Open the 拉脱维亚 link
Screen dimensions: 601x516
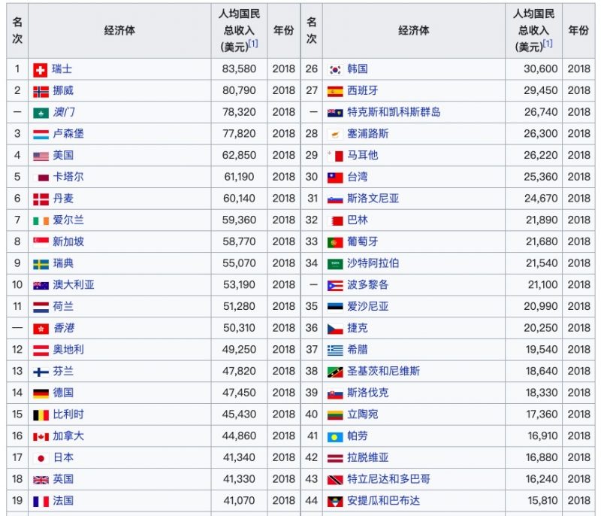coord(367,457)
